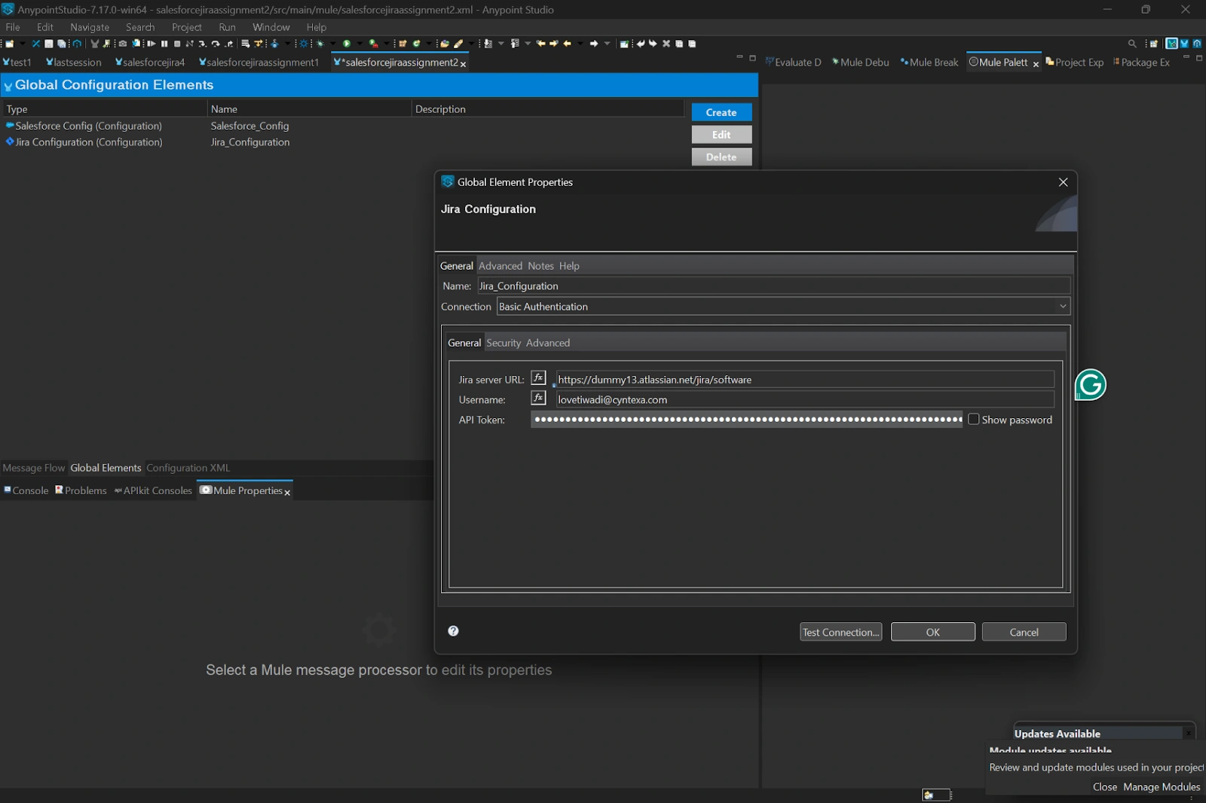Switch to the Security tab in Jira Configuration

pyautogui.click(x=504, y=343)
